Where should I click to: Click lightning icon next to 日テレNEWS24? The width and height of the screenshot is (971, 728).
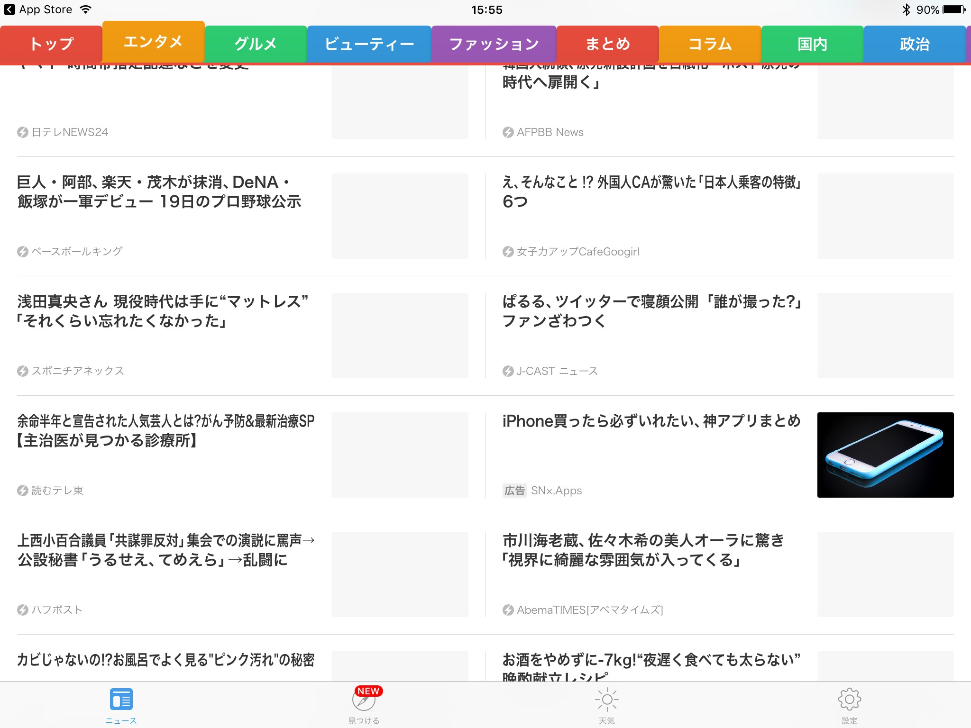tap(22, 132)
